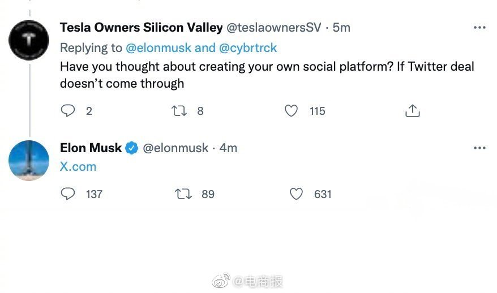497x293 pixels.
Task: Like Elon Musk's X.com tweet
Action: pos(296,194)
